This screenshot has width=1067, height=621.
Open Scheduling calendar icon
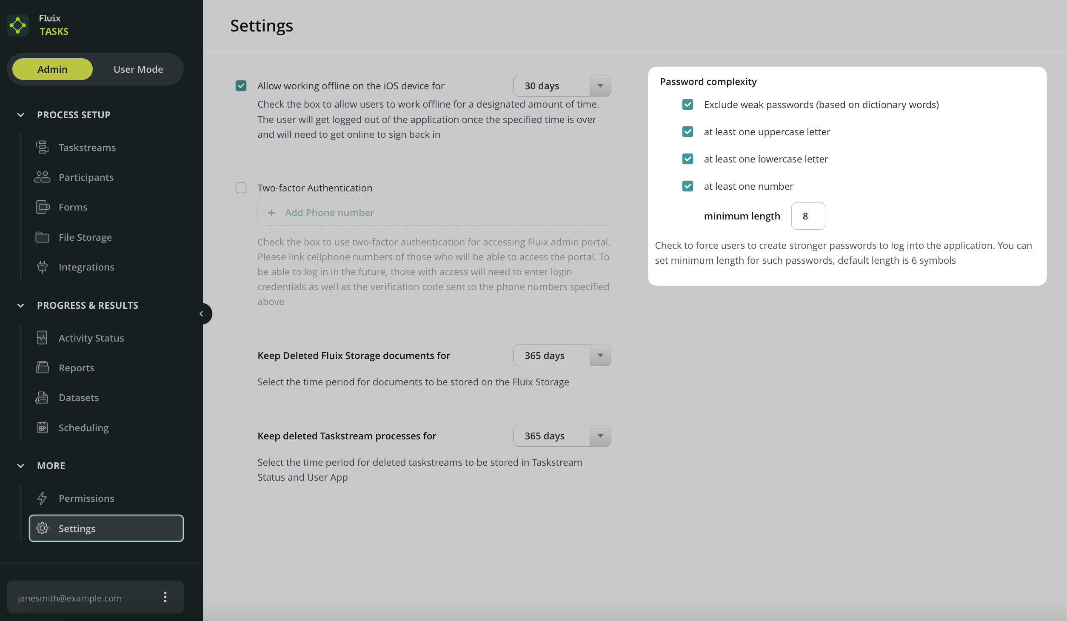click(x=42, y=427)
